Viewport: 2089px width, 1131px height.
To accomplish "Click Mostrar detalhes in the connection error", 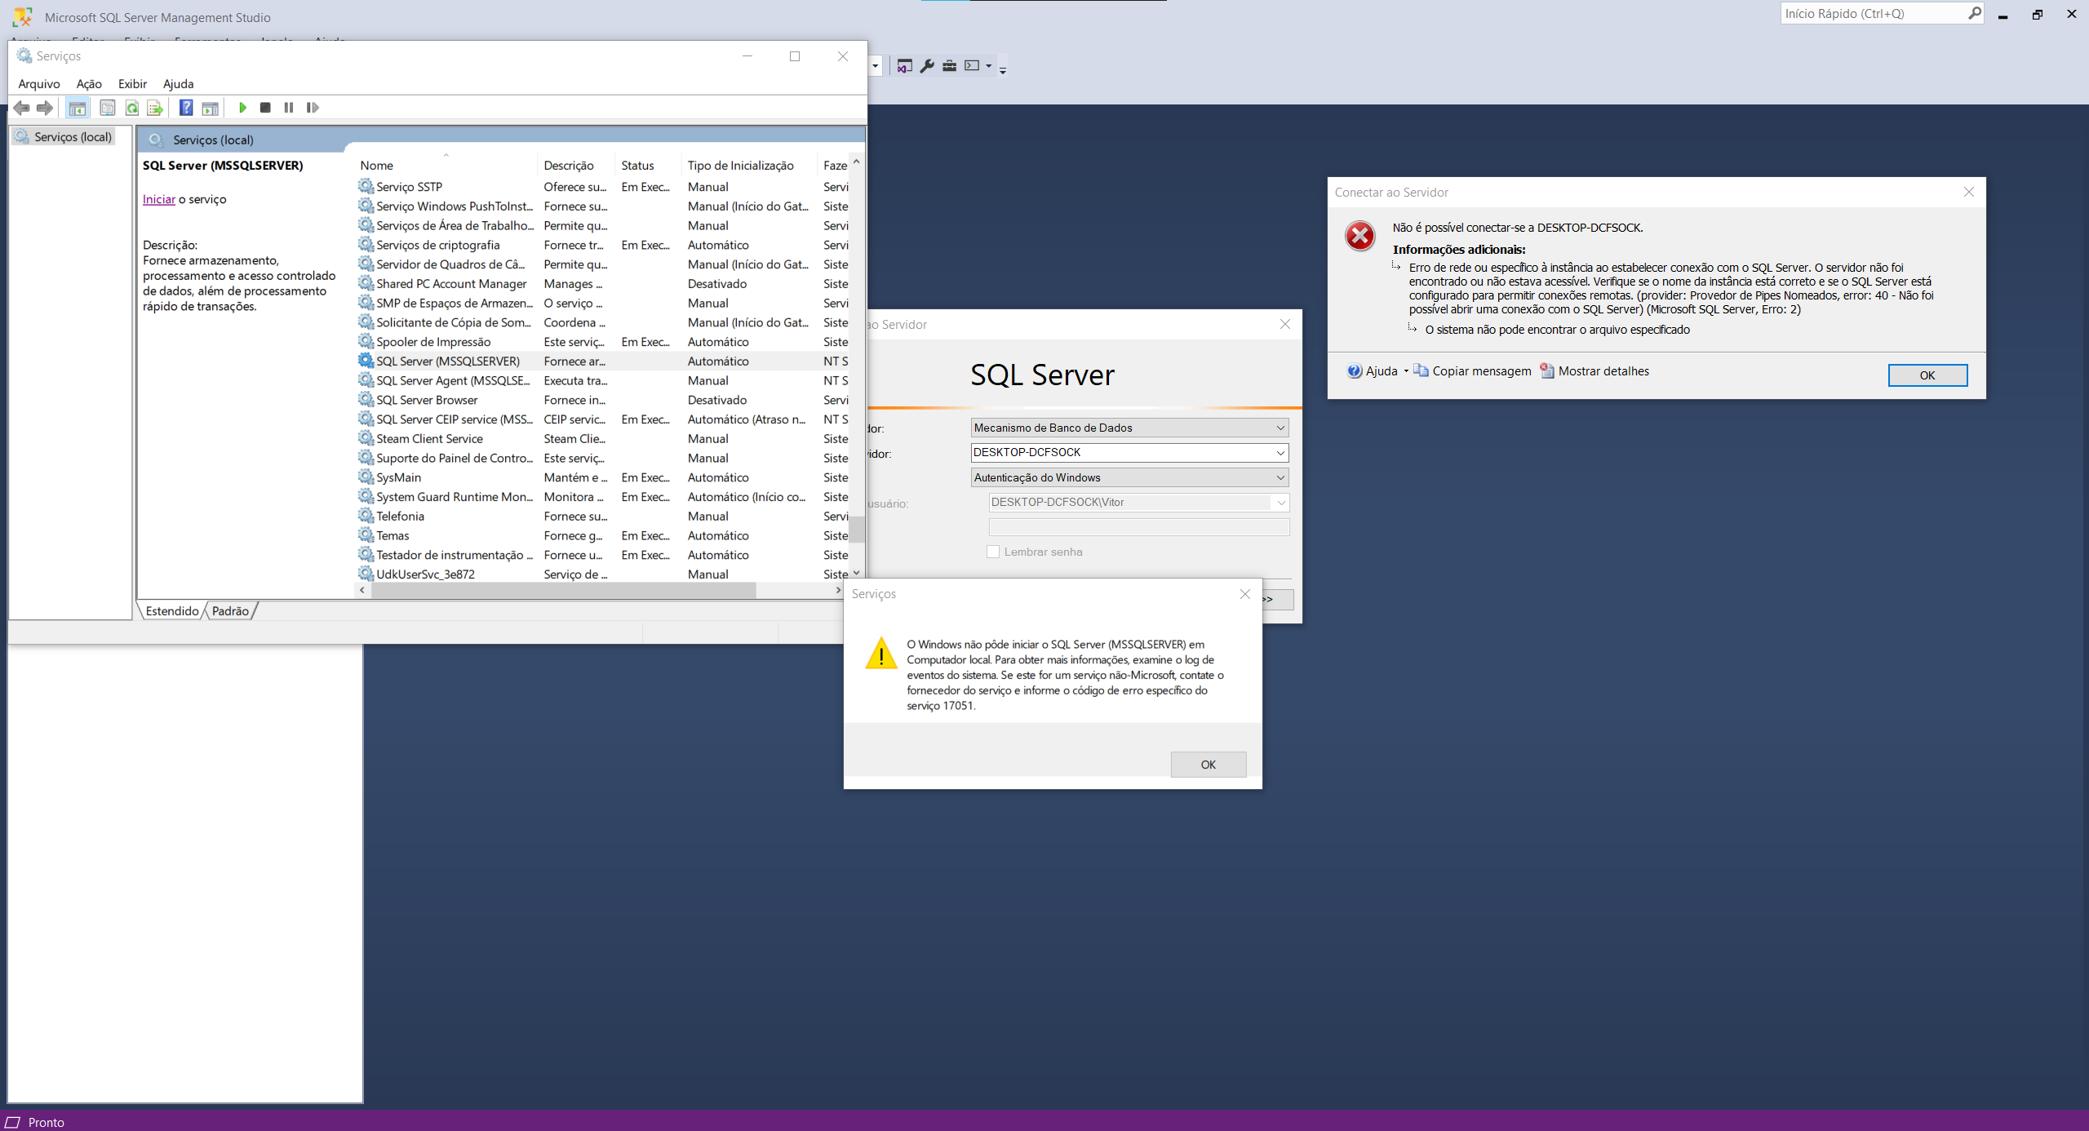I will coord(1604,370).
